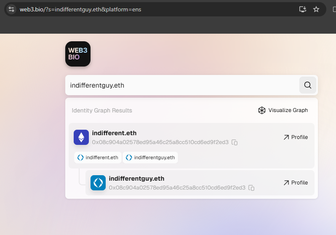
Task: Click the address text under indifferent.eth
Action: click(160, 142)
